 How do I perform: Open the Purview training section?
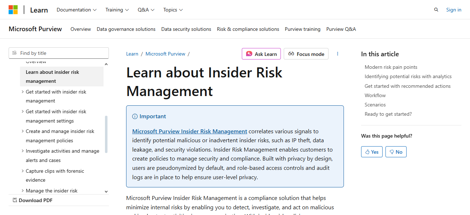pos(302,29)
